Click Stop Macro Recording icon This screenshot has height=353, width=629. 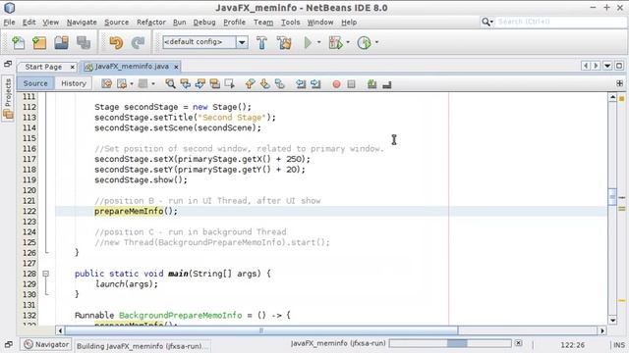351,84
